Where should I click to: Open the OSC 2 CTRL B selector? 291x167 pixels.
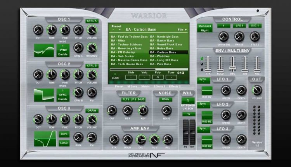(x=92, y=66)
